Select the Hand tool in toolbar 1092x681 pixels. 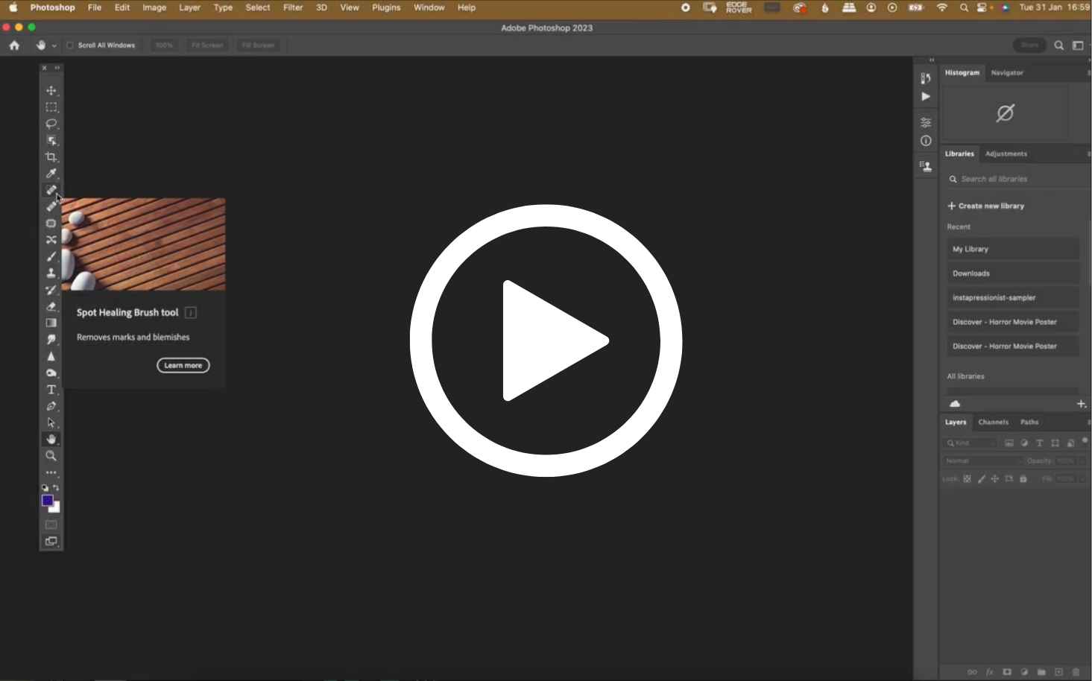pos(51,439)
